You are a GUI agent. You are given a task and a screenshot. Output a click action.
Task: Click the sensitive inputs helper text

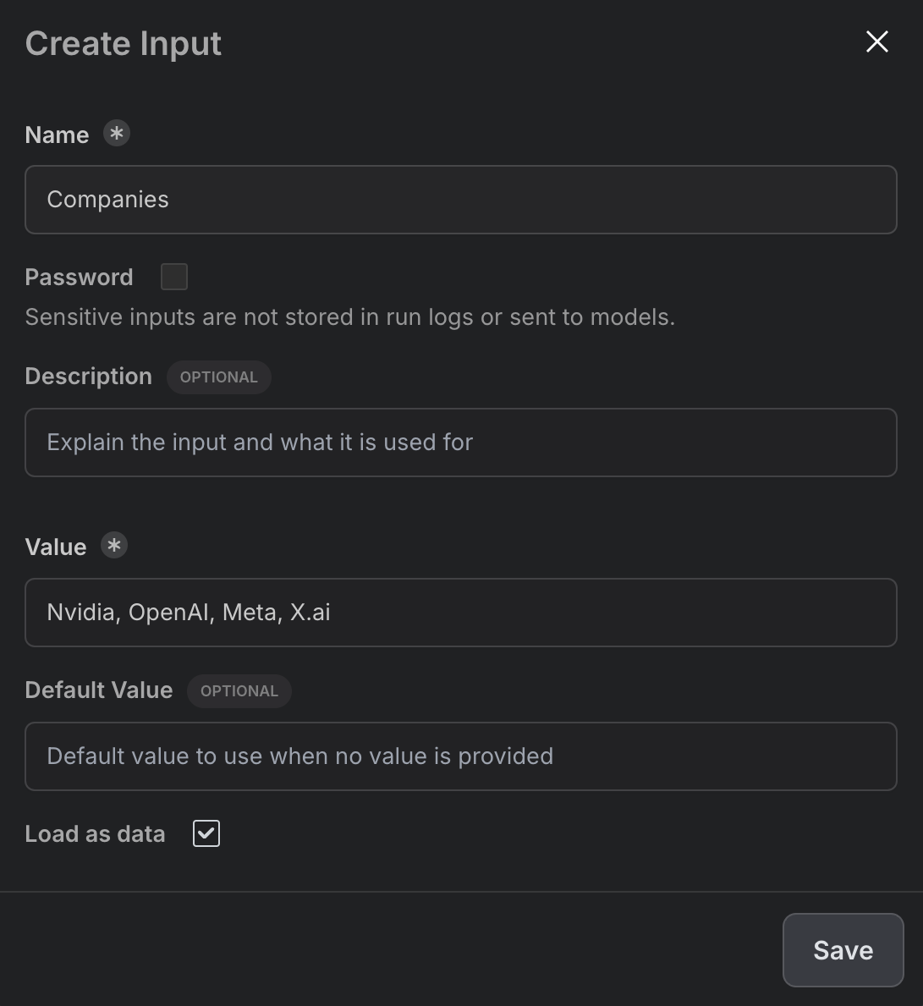pyautogui.click(x=349, y=316)
